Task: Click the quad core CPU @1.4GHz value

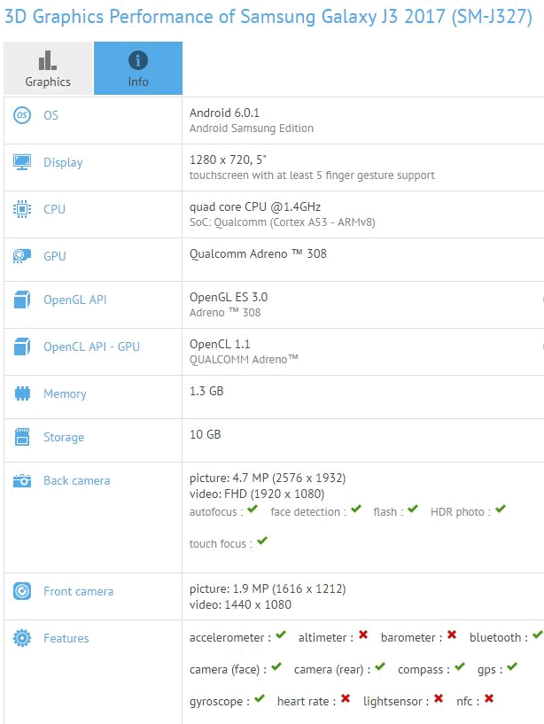Action: (255, 206)
